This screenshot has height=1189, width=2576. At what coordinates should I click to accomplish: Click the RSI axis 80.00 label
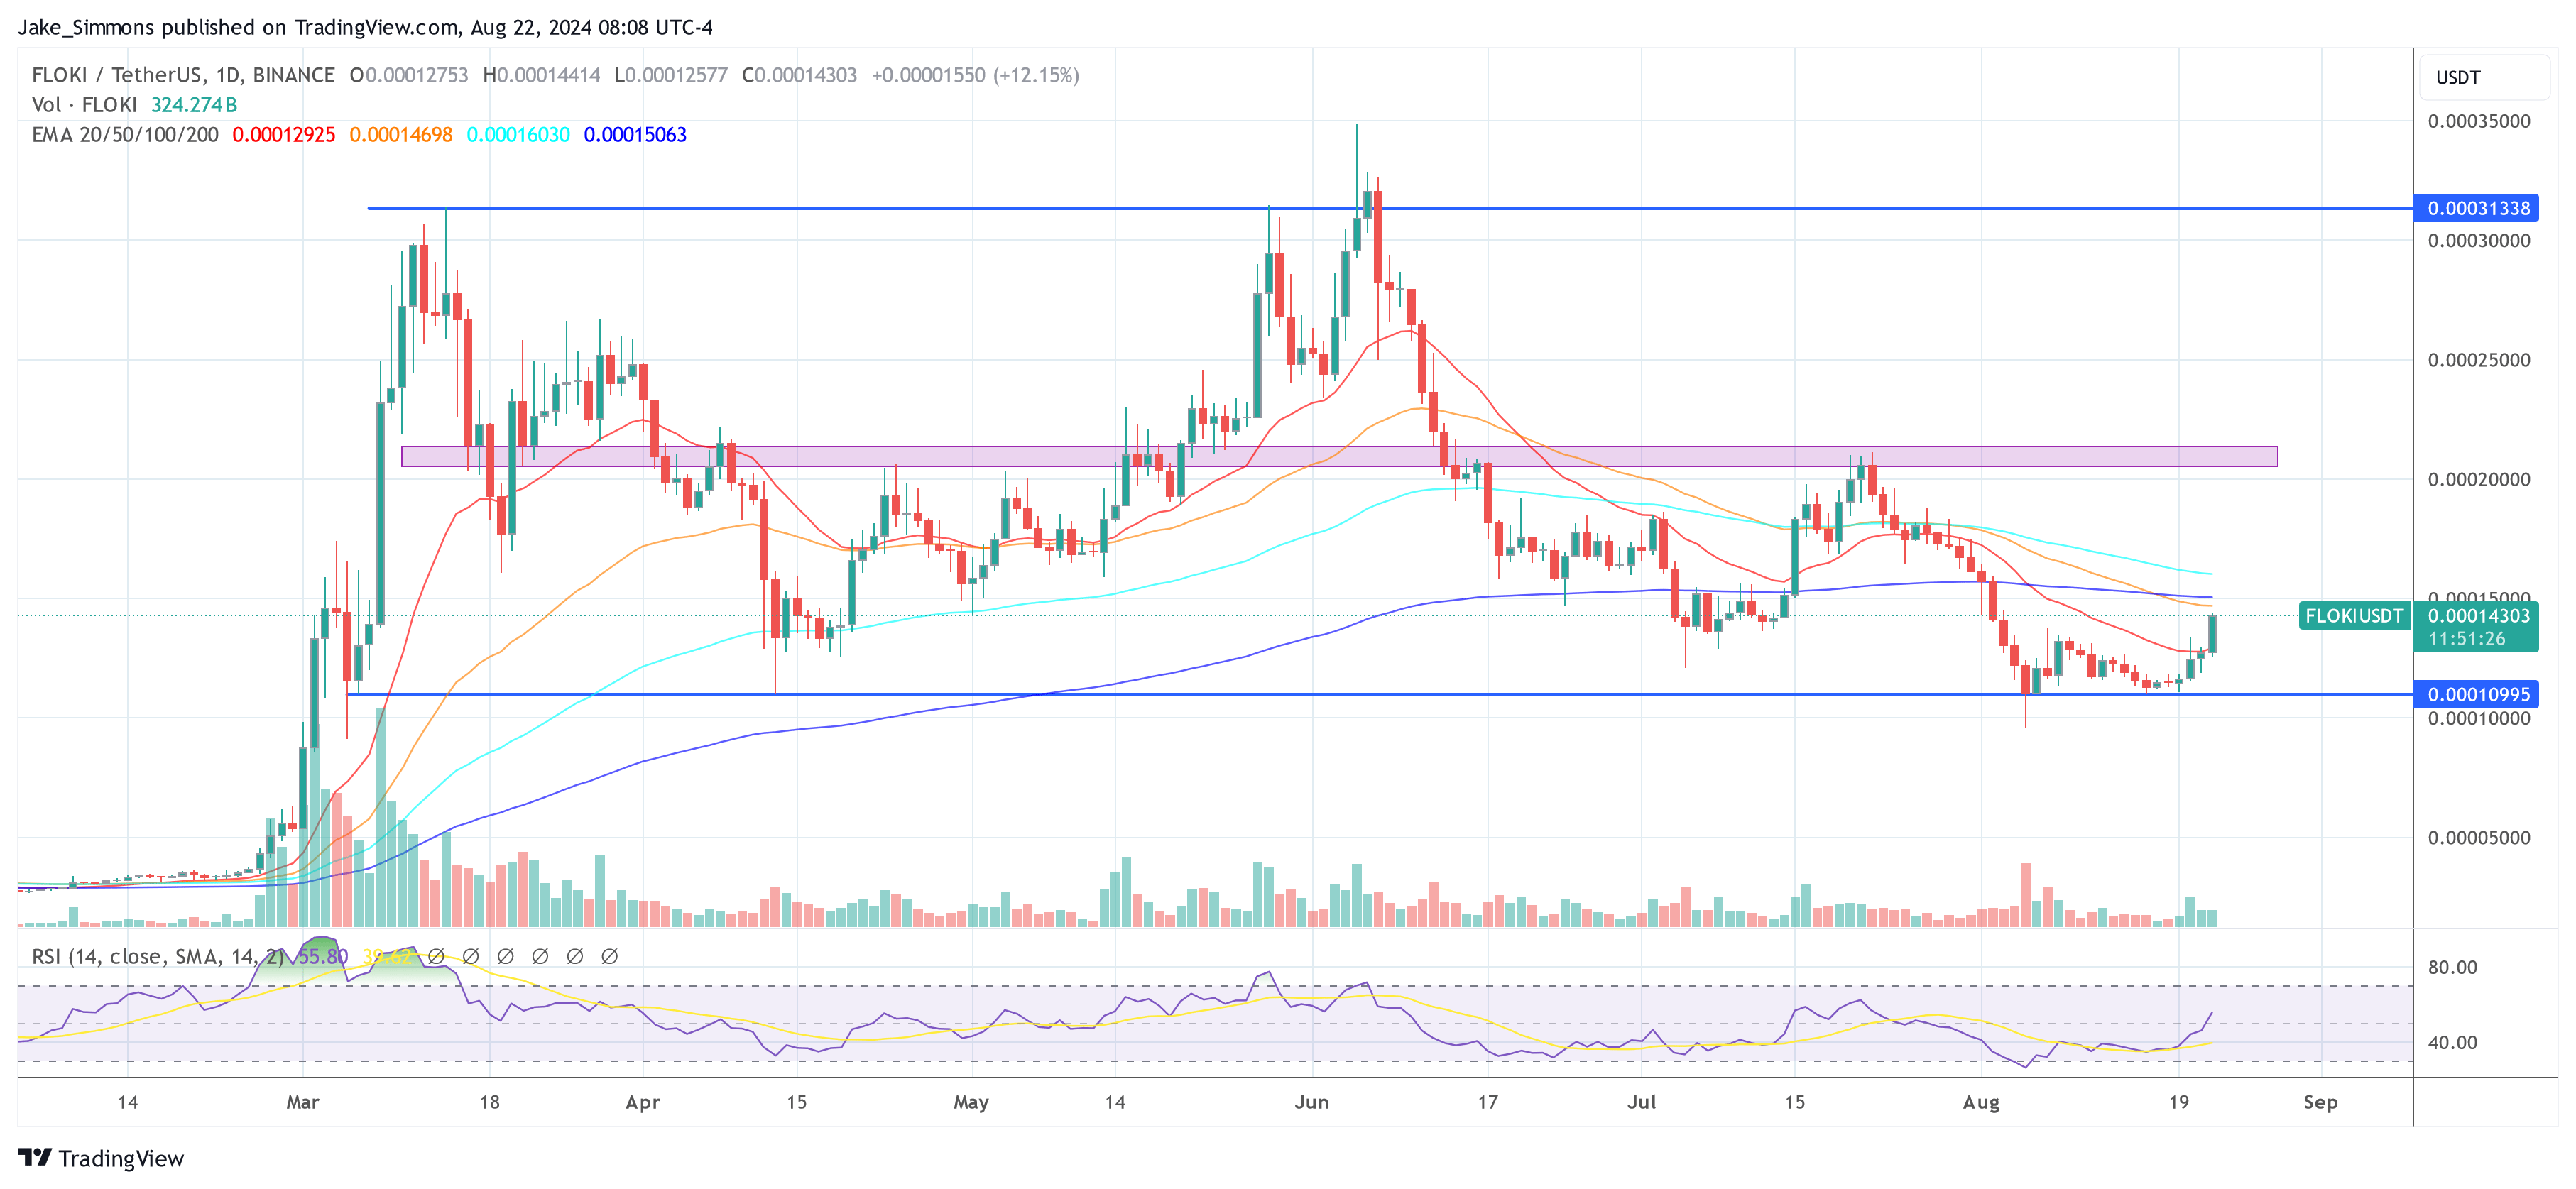click(x=2452, y=967)
